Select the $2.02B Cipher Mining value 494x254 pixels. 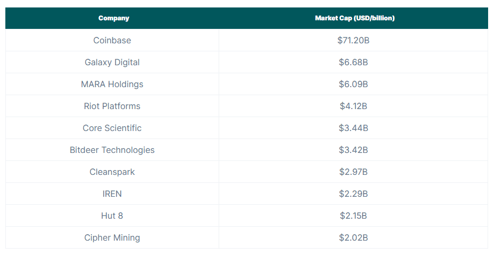point(353,238)
